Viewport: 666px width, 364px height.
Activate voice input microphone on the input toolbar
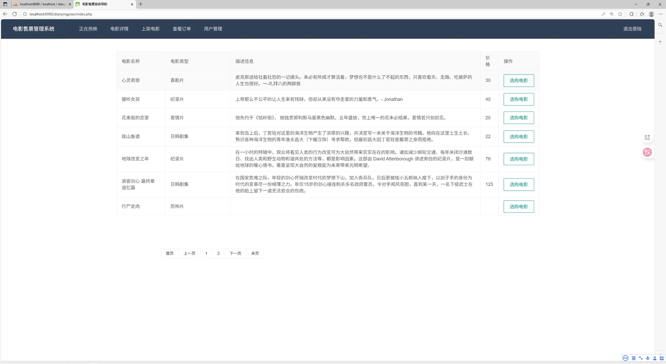coord(647,358)
